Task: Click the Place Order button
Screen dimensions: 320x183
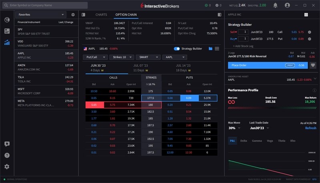Action: click(x=268, y=65)
